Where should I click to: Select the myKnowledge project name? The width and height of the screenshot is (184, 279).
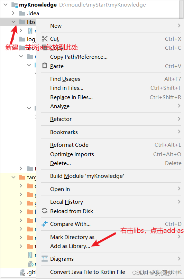[38, 5]
